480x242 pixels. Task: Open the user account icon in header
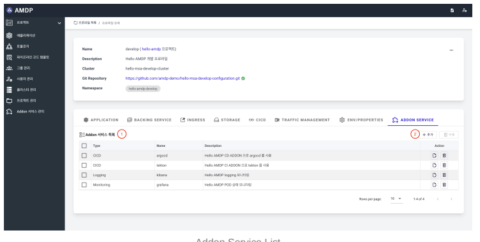click(x=465, y=10)
